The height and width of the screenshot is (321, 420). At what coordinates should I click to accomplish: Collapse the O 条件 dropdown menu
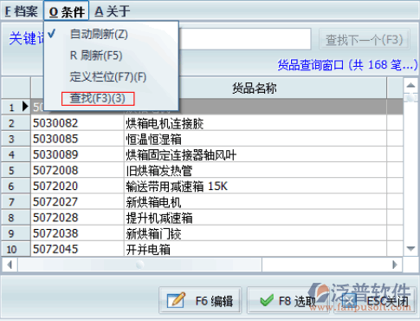coord(67,11)
